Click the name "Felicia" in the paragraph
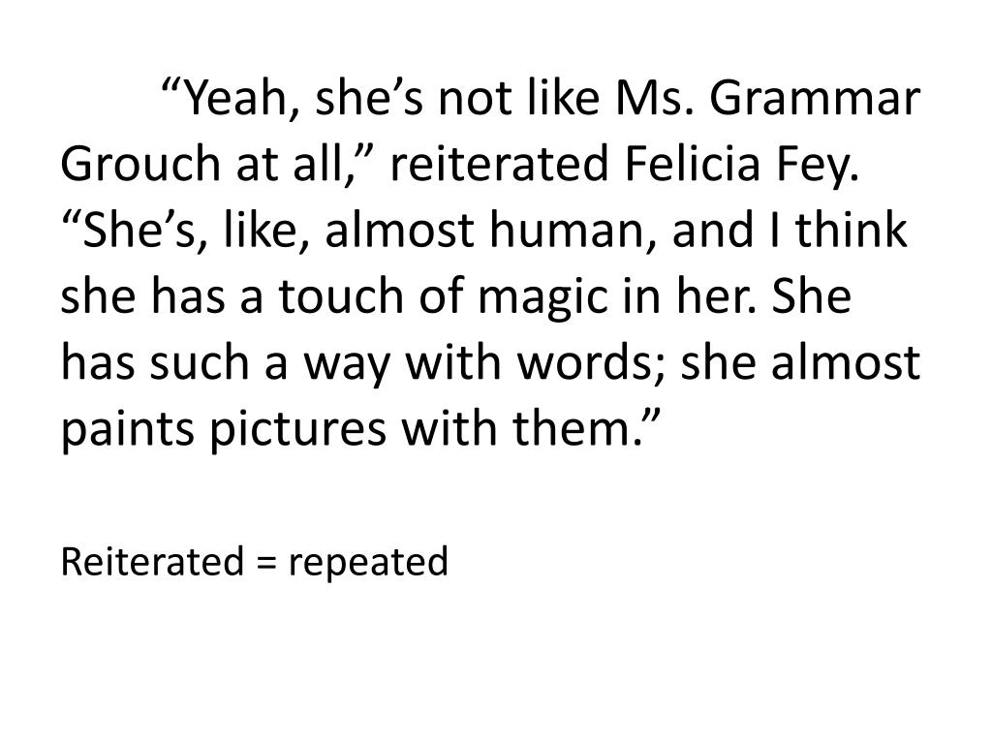This screenshot has width=992, height=744. [692, 164]
